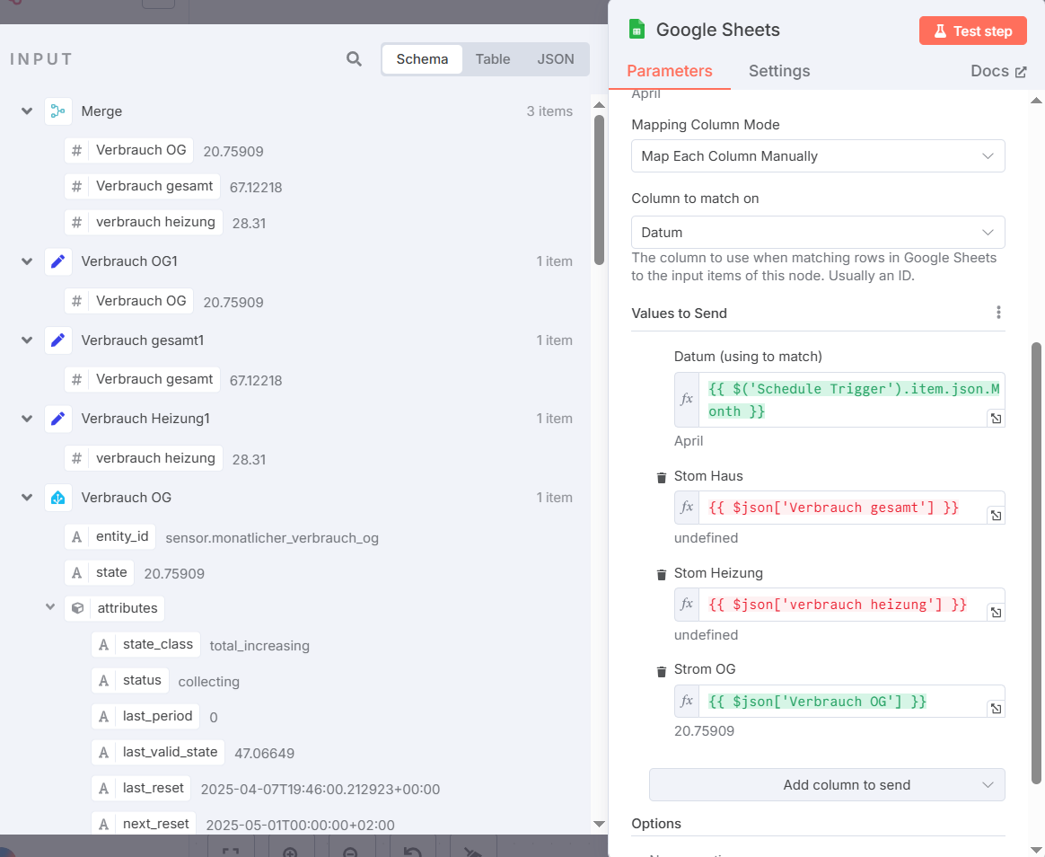
Task: Click the Merge node icon
Action: click(x=58, y=111)
